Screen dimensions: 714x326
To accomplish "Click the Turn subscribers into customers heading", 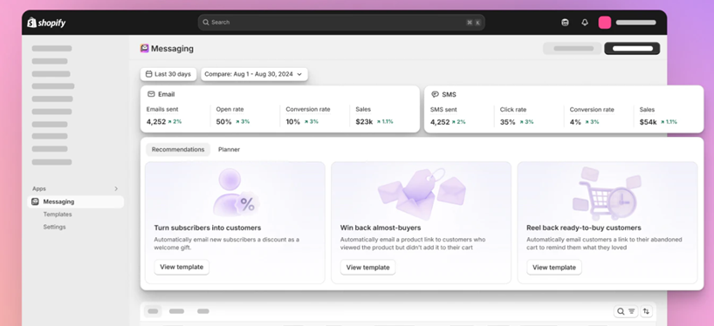I will point(208,228).
